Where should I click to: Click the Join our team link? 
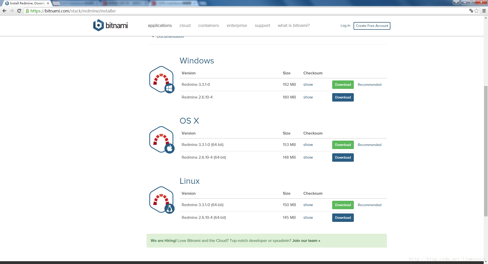306,241
